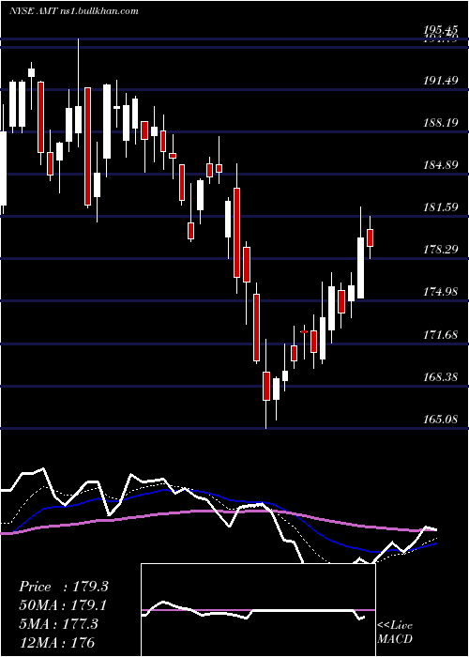Viewport: 469px width, 657px height.
Task: Click the 5MA : 177.3 readout
Action: click(58, 624)
